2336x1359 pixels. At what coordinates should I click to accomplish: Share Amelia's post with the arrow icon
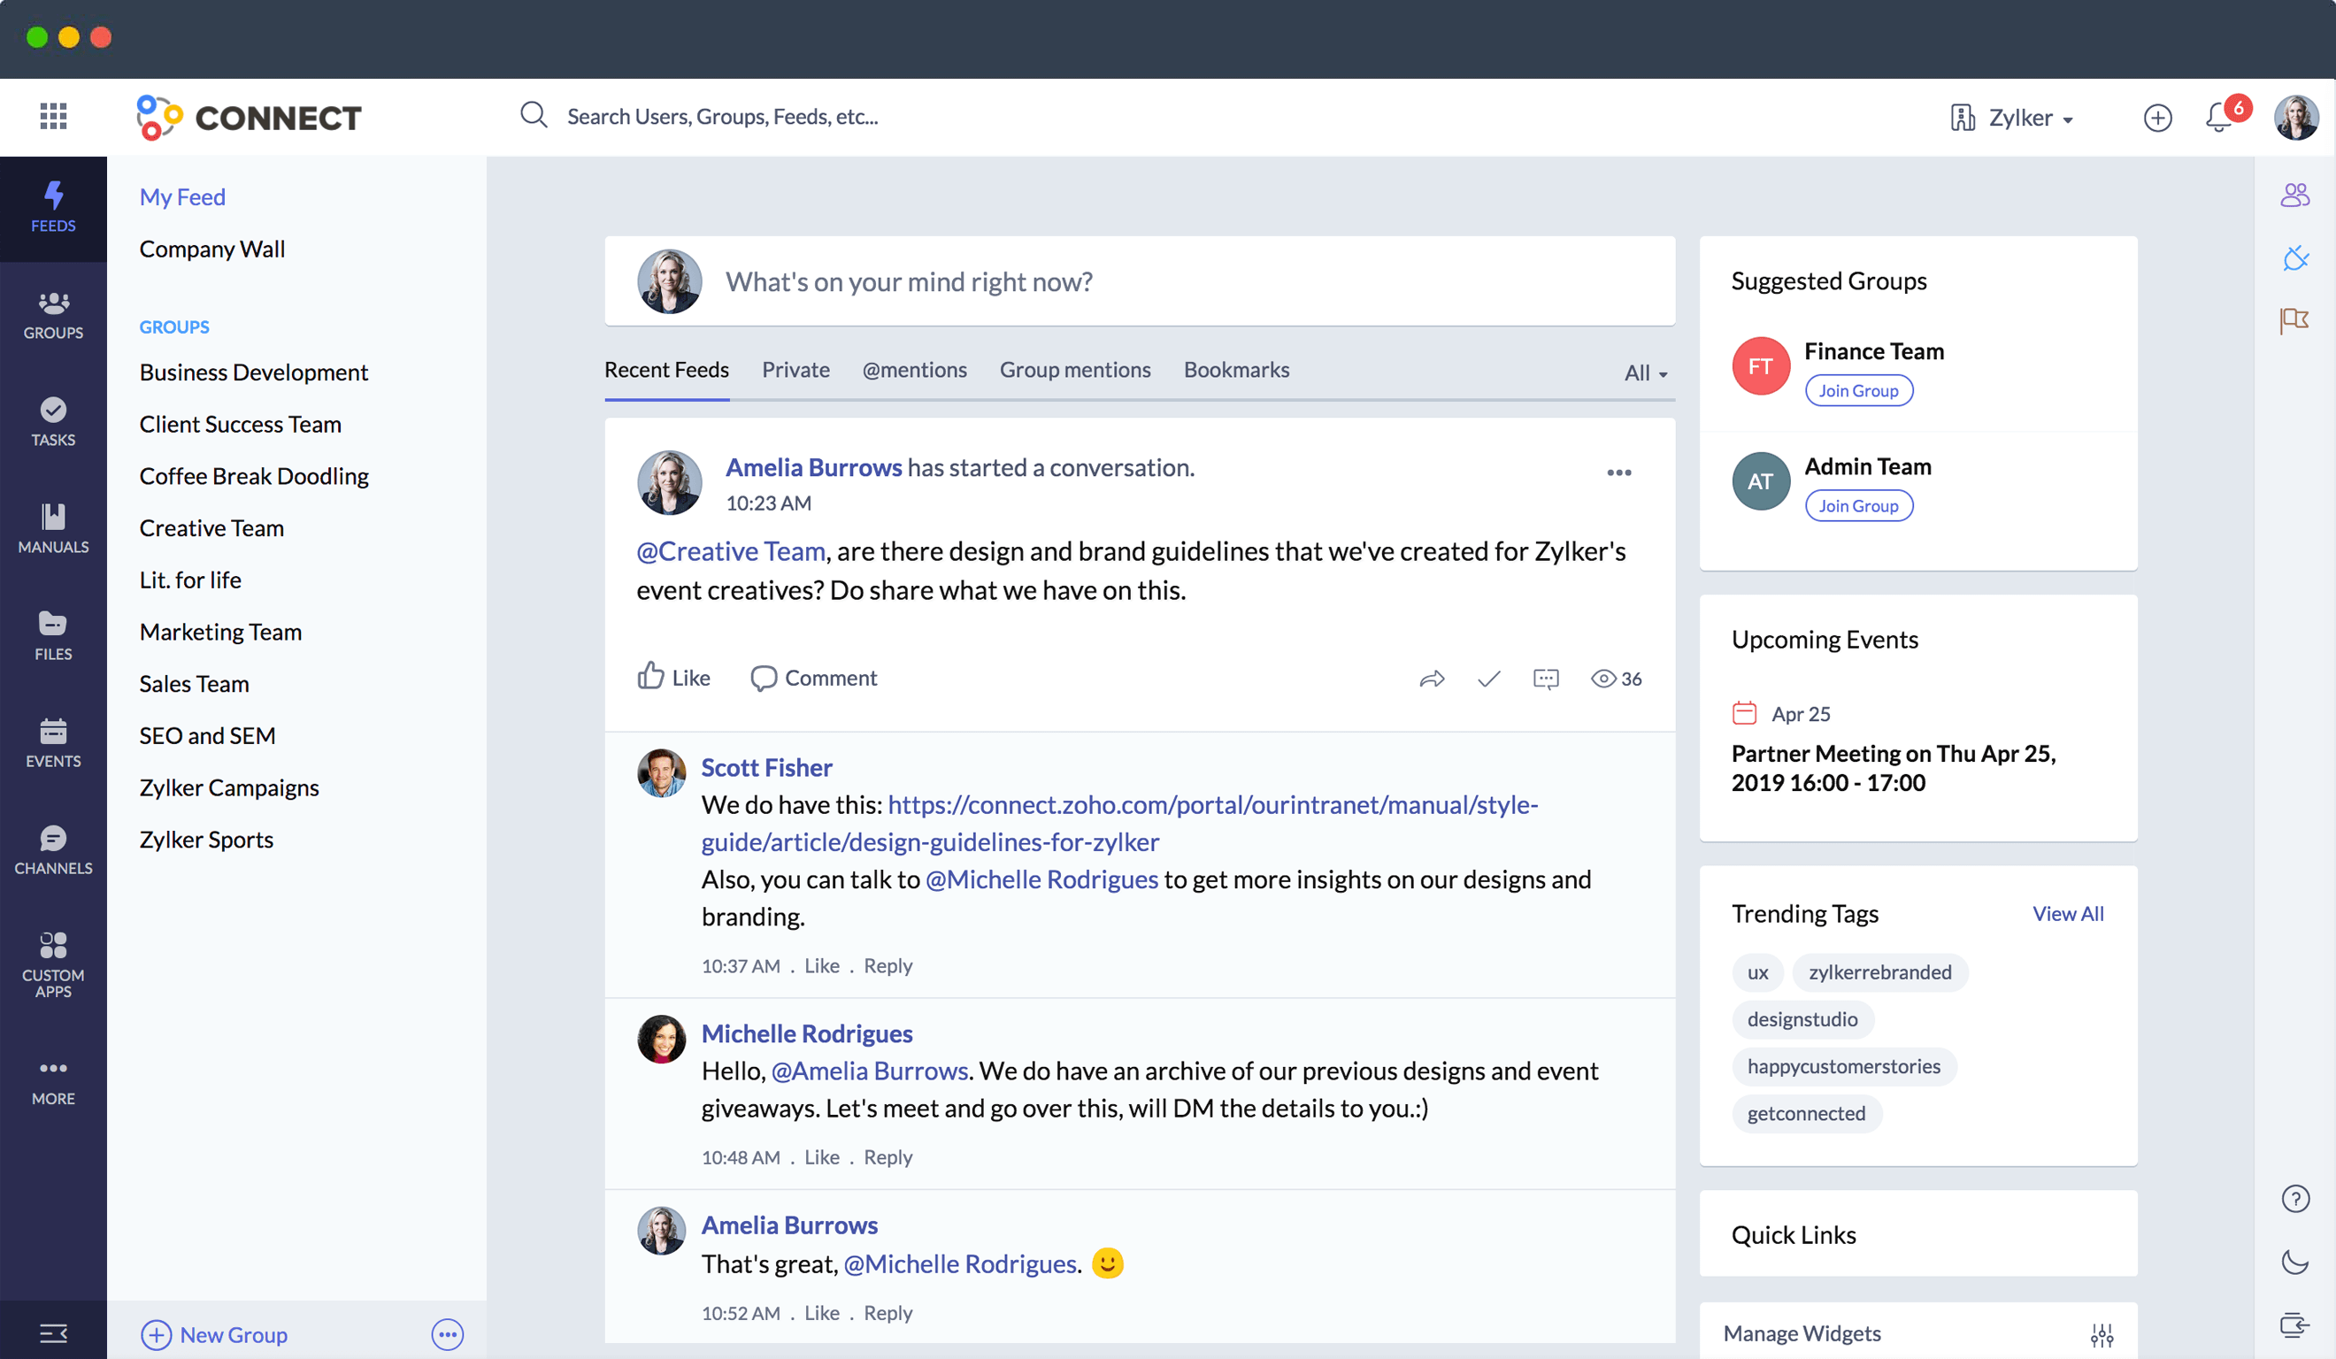tap(1433, 679)
